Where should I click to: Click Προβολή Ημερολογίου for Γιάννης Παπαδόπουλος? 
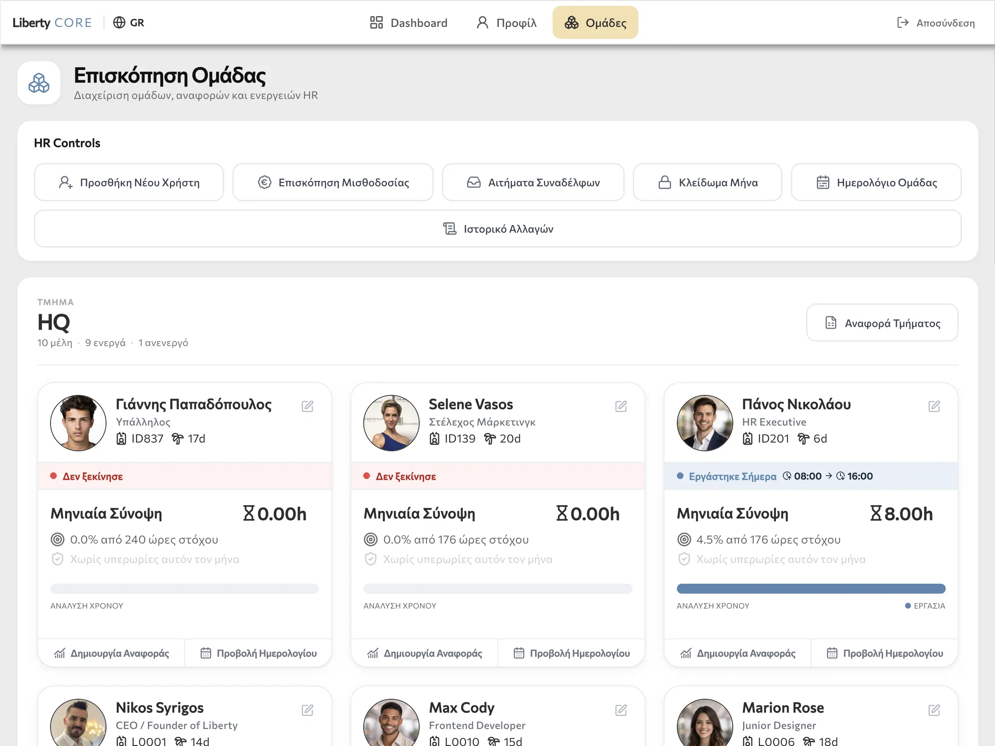(258, 653)
